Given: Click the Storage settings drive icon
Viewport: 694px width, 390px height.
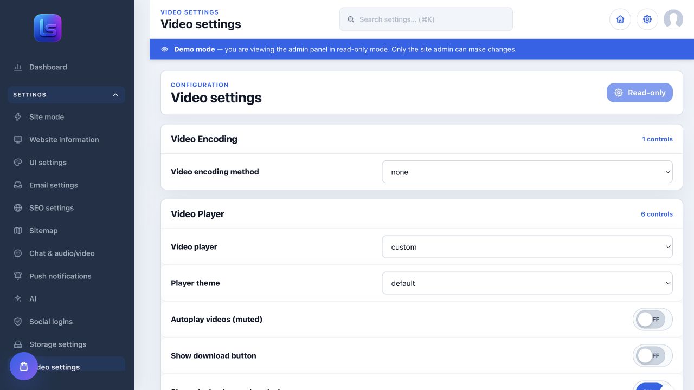Looking at the screenshot, I should [18, 344].
